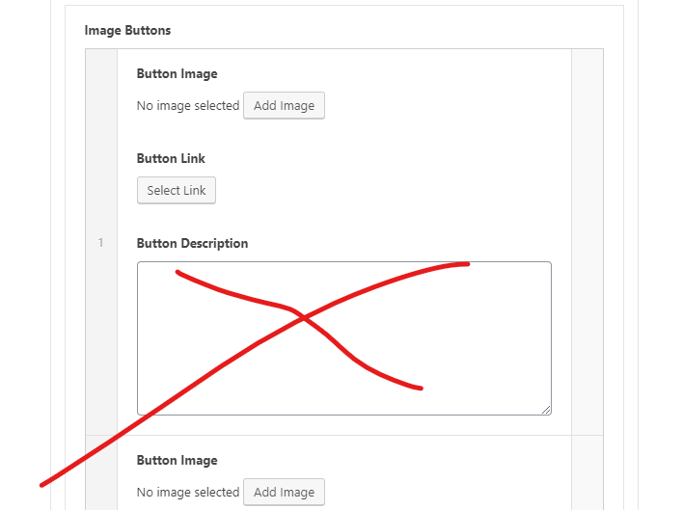Grab the textarea resize handle corner
The height and width of the screenshot is (510, 683).
tap(546, 410)
